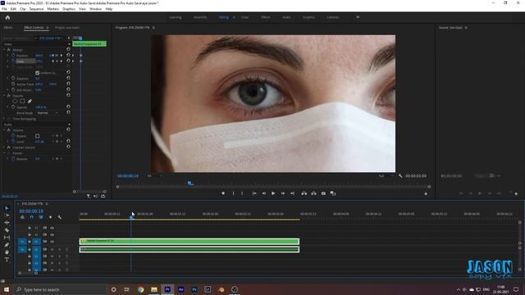
Task: Open the Home screen icon
Action: [x=7, y=17]
